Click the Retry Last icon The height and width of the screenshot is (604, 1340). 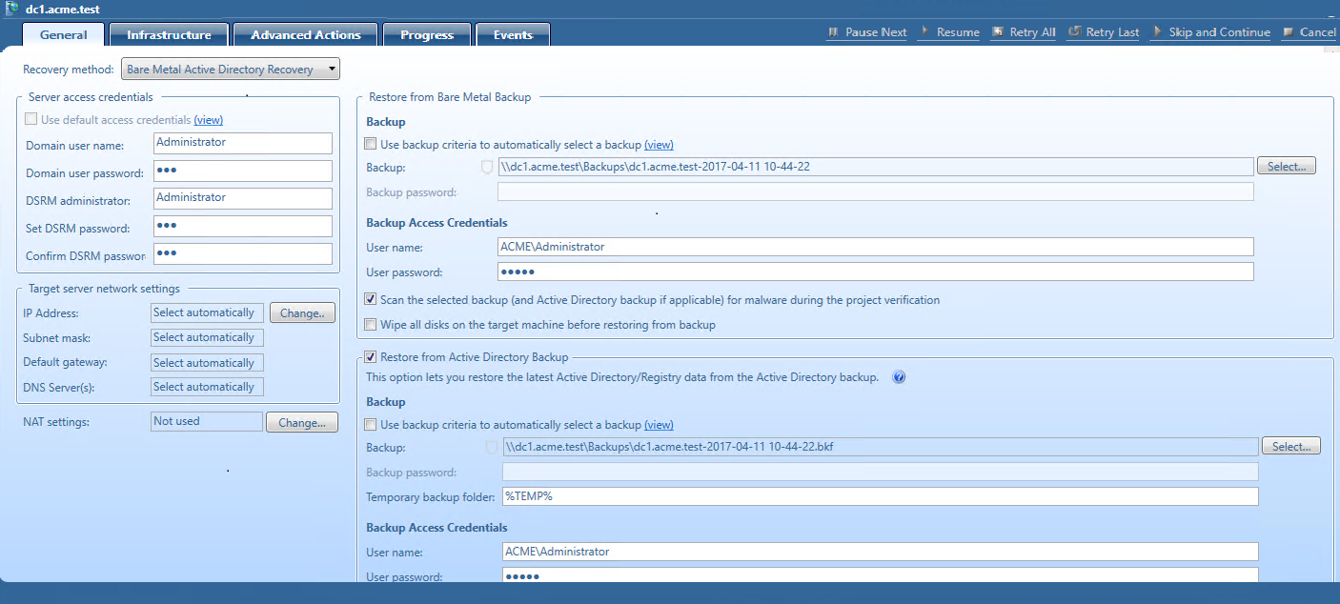pos(1074,32)
